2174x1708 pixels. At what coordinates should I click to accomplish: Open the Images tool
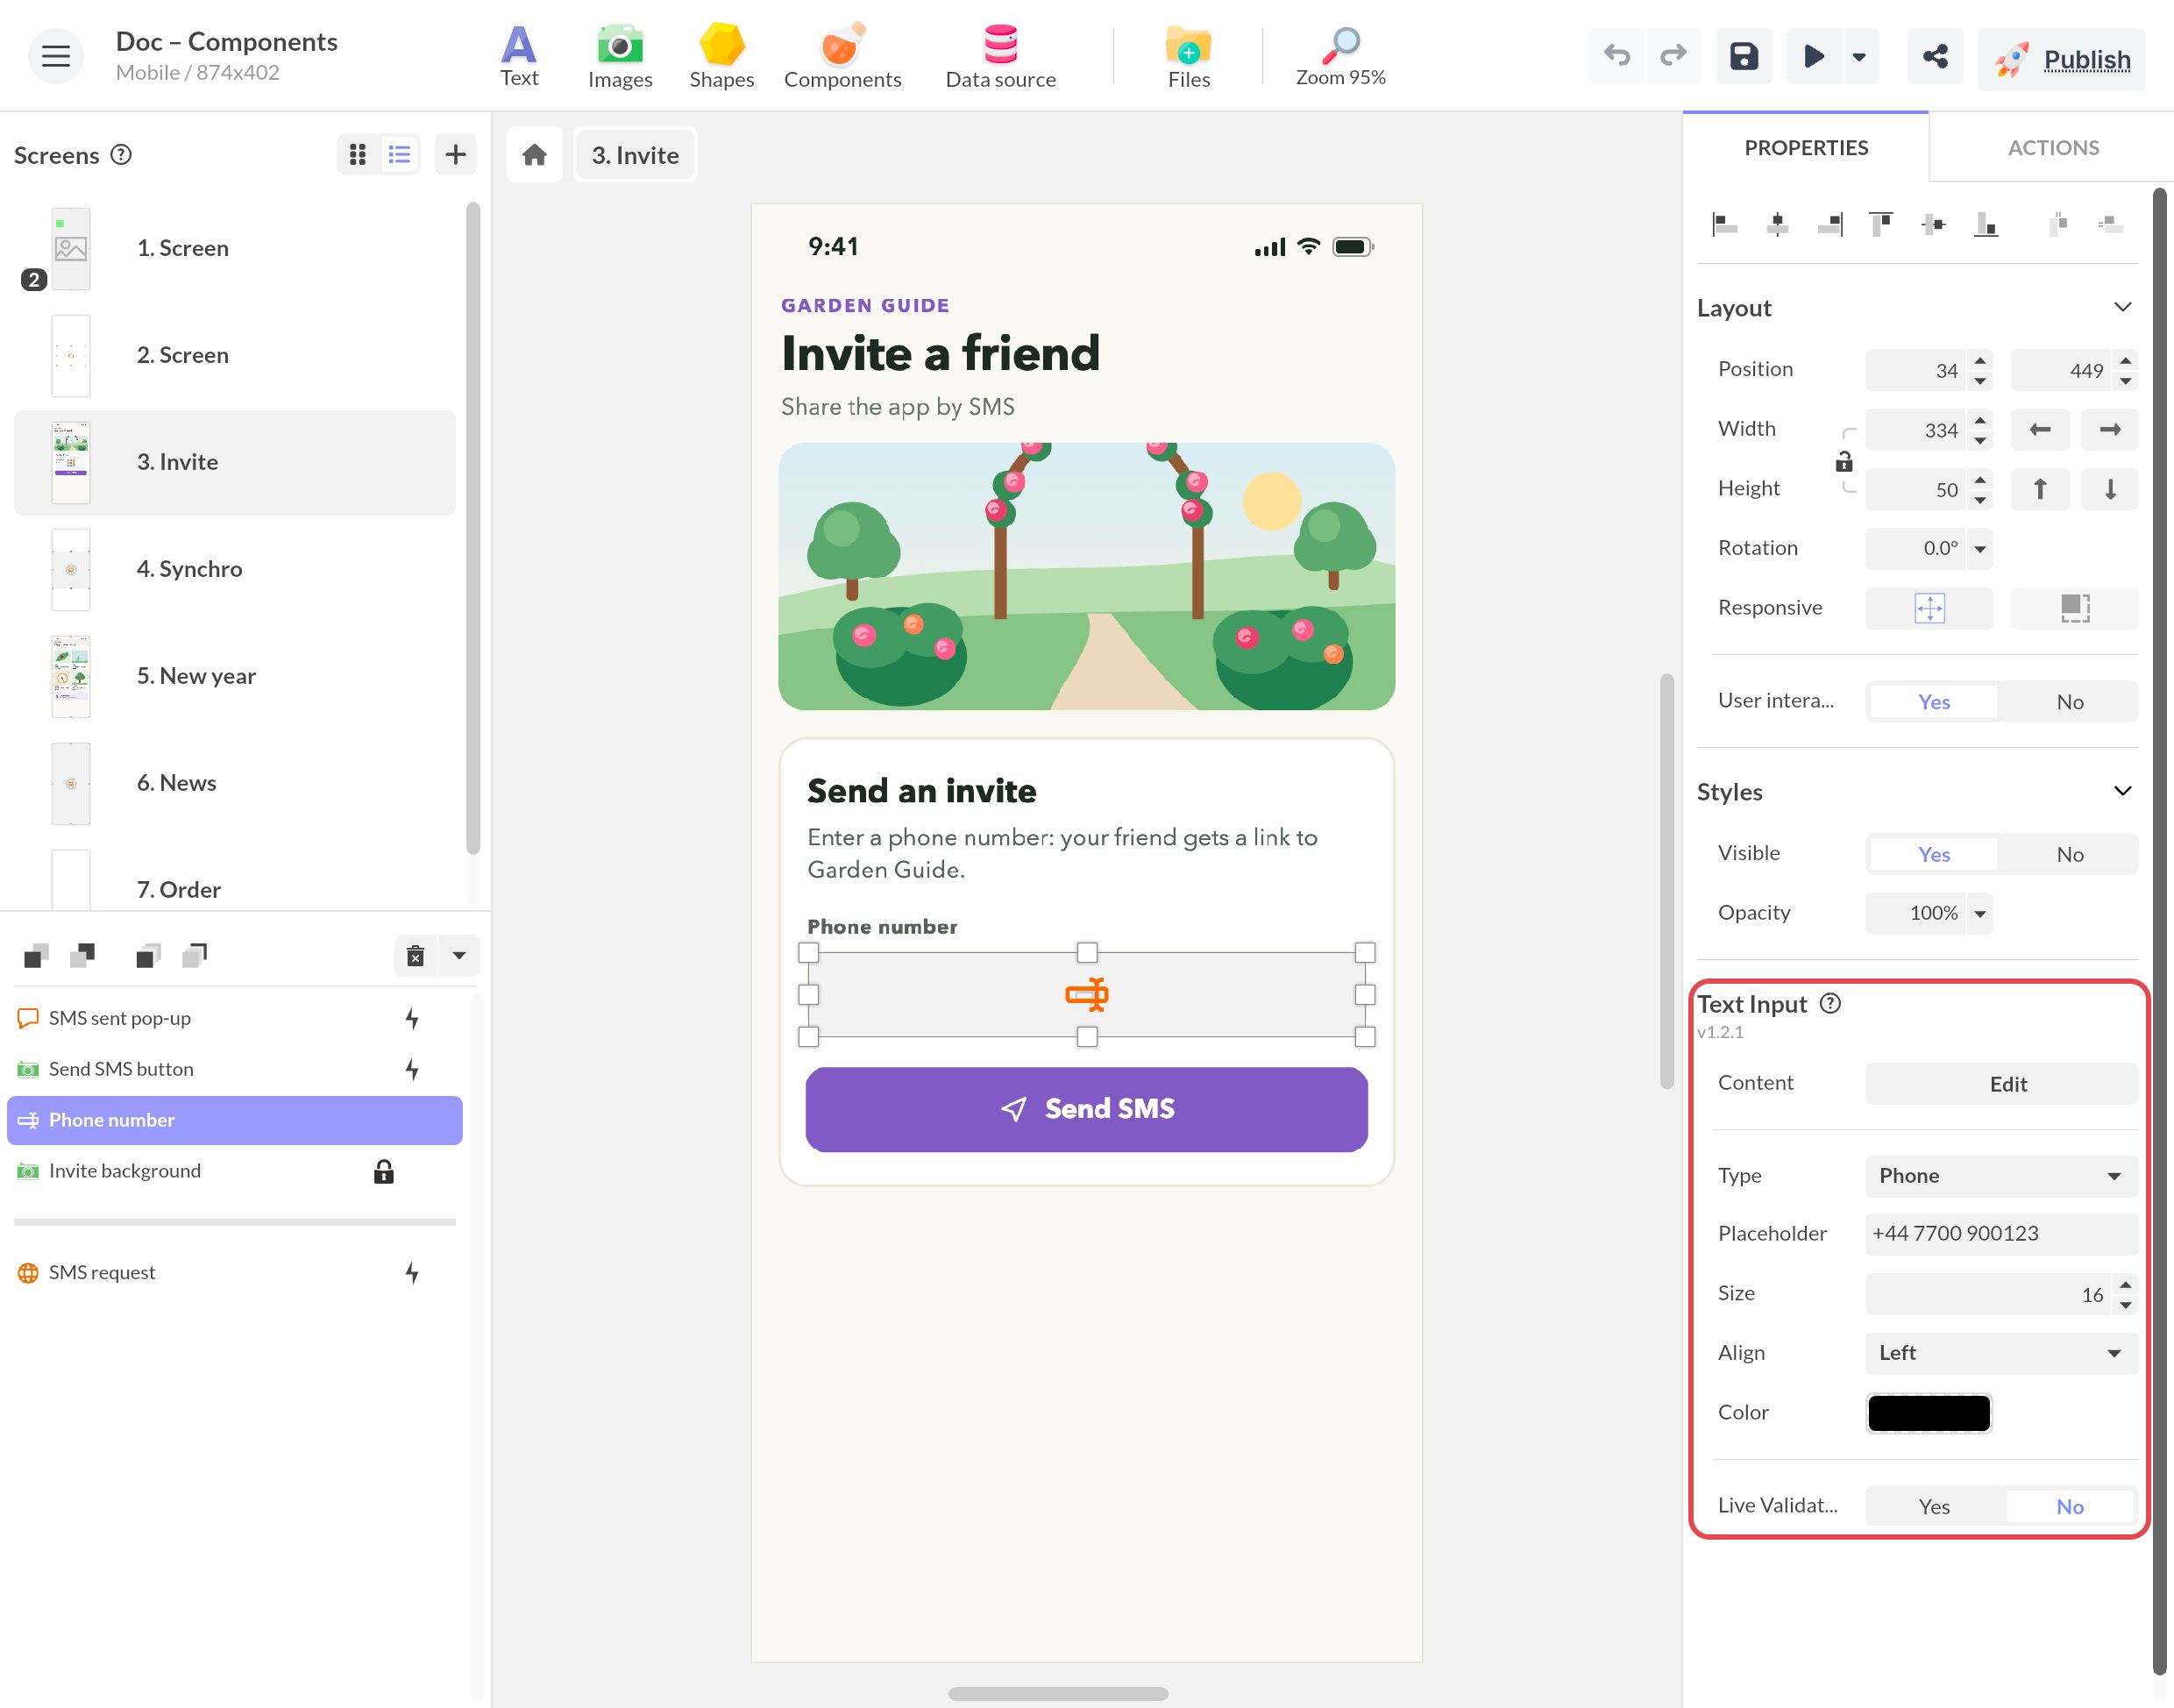(x=620, y=56)
